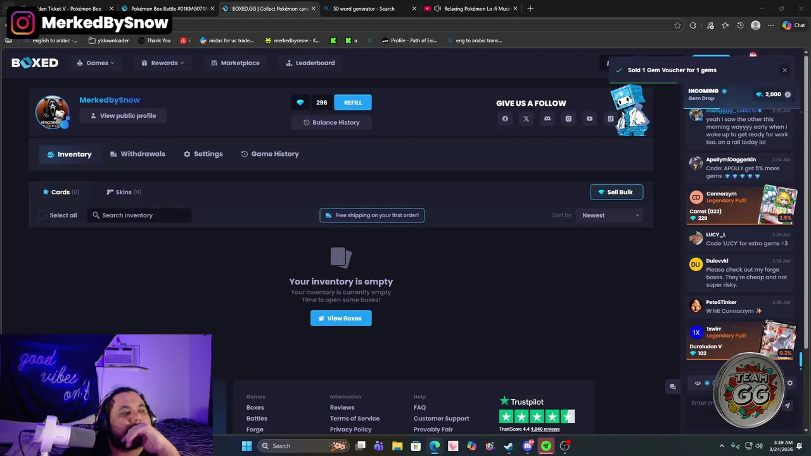Screen dimensions: 811x456
Task: Open the Inventory tab
Action: (70, 154)
